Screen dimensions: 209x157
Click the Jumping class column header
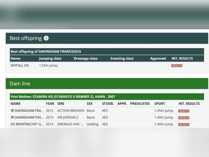[x=50, y=59]
